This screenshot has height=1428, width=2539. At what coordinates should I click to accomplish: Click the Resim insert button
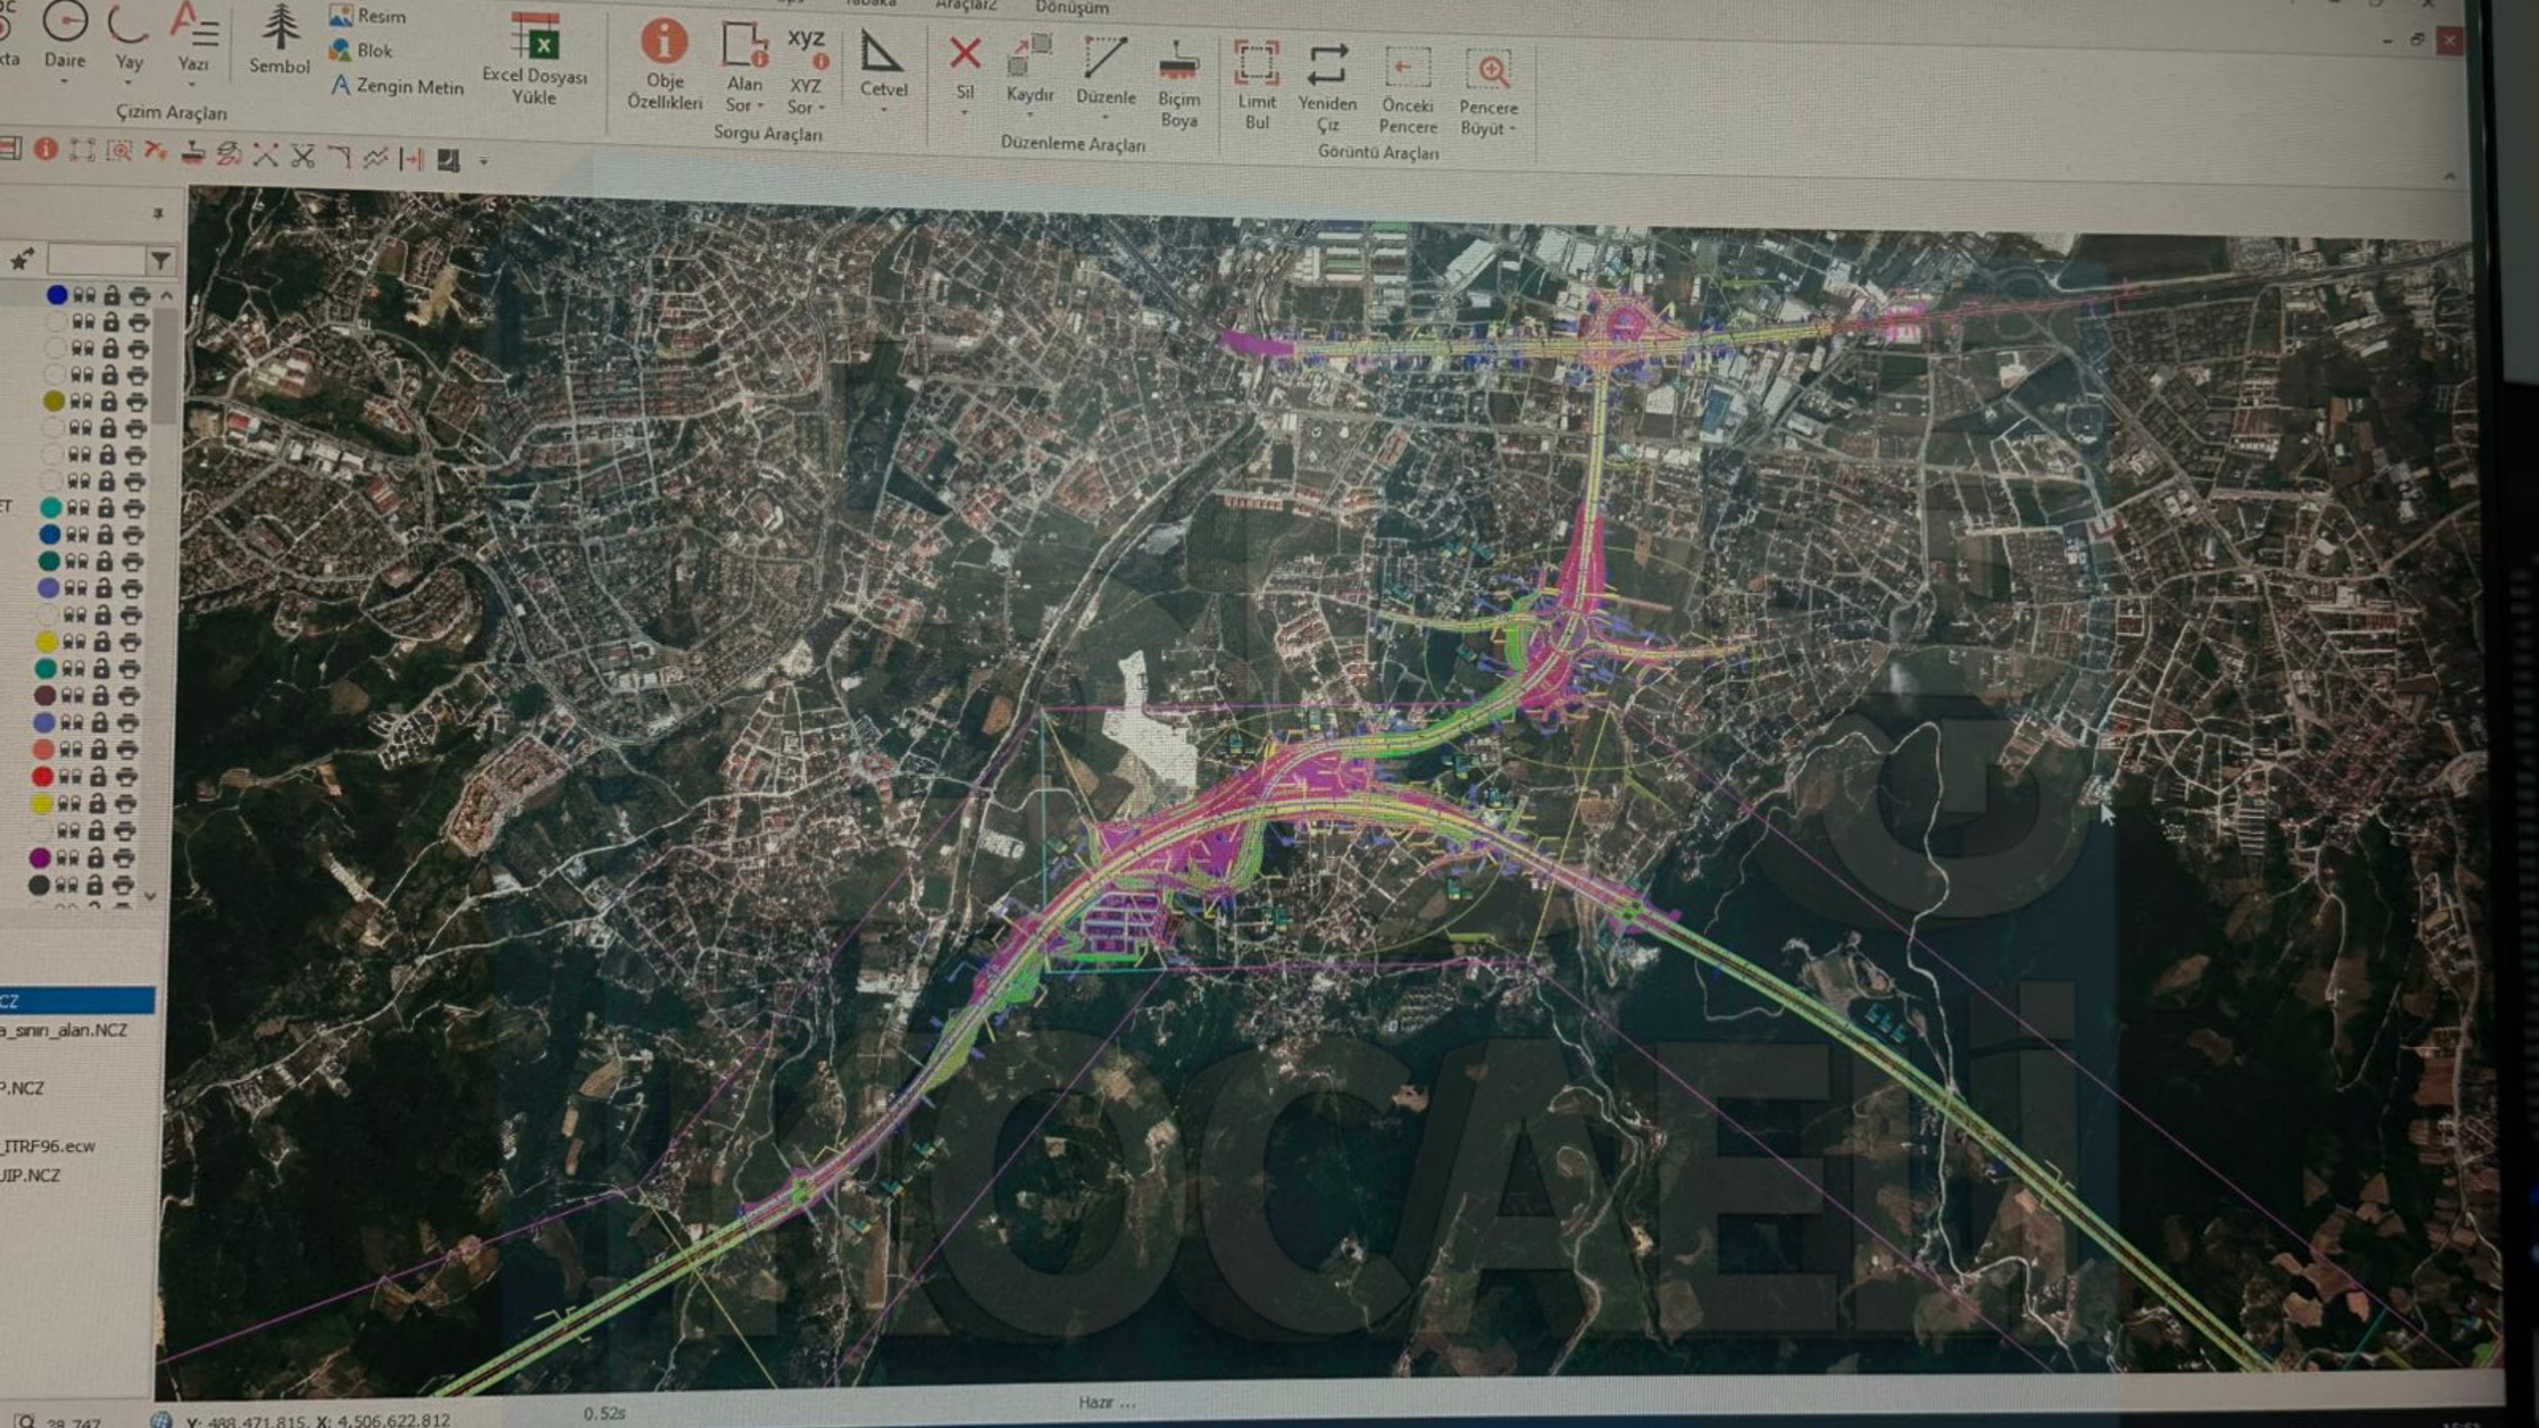[368, 16]
